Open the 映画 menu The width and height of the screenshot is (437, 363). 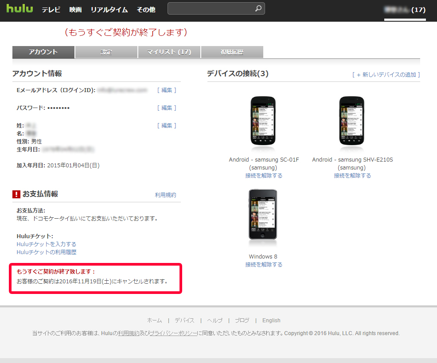coord(75,10)
